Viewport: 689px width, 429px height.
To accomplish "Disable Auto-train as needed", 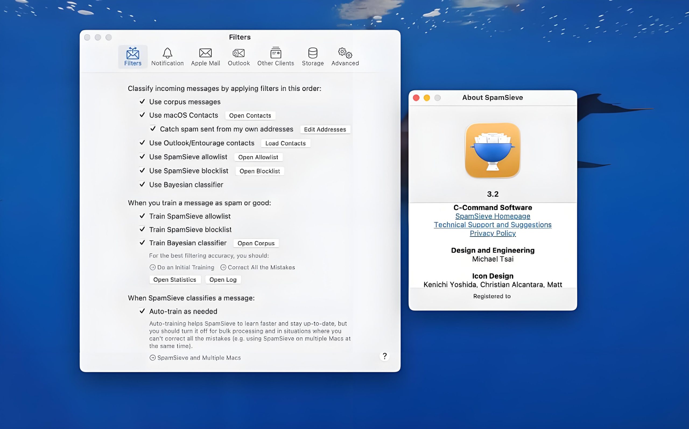I will tap(142, 311).
